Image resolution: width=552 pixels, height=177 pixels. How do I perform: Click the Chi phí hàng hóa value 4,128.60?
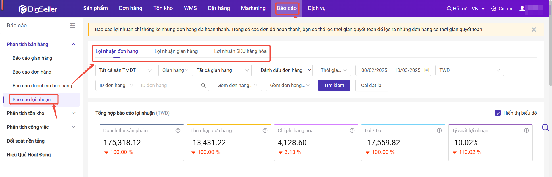(292, 143)
